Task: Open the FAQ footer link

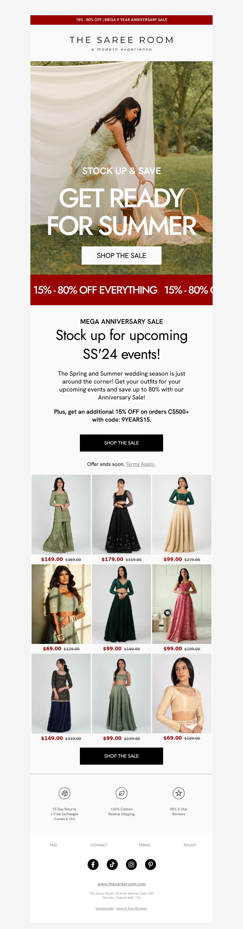Action: [53, 845]
